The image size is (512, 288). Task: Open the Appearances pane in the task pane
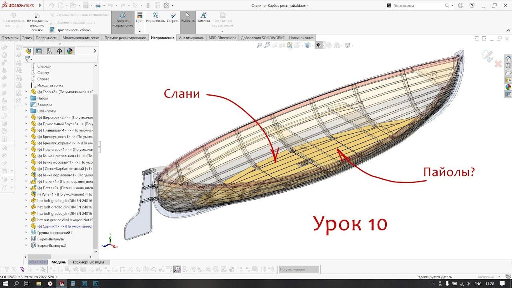pyautogui.click(x=508, y=87)
